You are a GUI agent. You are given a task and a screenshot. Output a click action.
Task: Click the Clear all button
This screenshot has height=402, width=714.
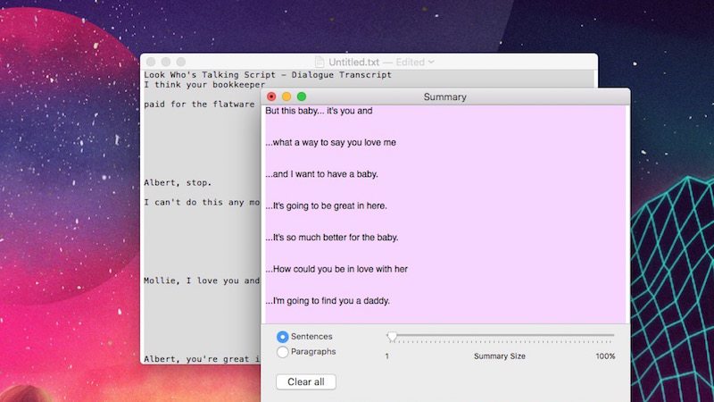[x=305, y=382]
